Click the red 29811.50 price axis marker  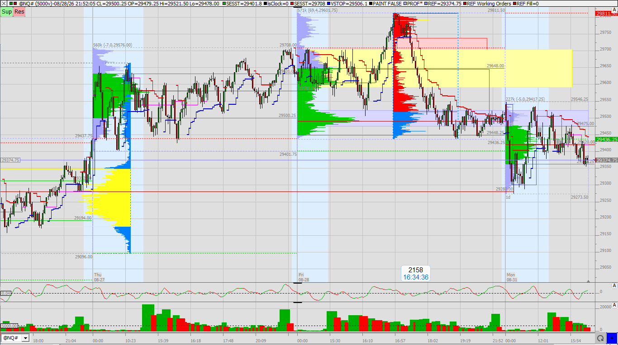(607, 14)
